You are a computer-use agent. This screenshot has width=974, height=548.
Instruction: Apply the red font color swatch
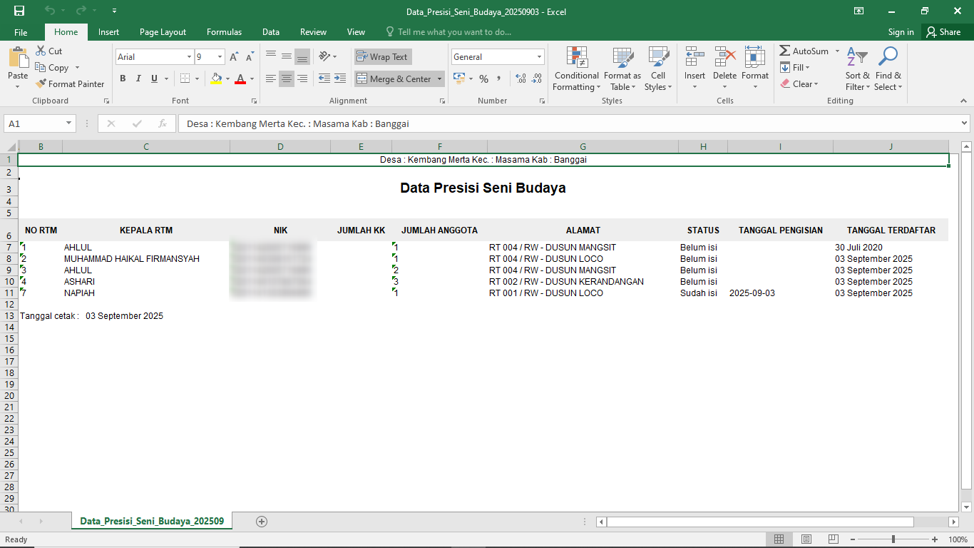tap(240, 78)
